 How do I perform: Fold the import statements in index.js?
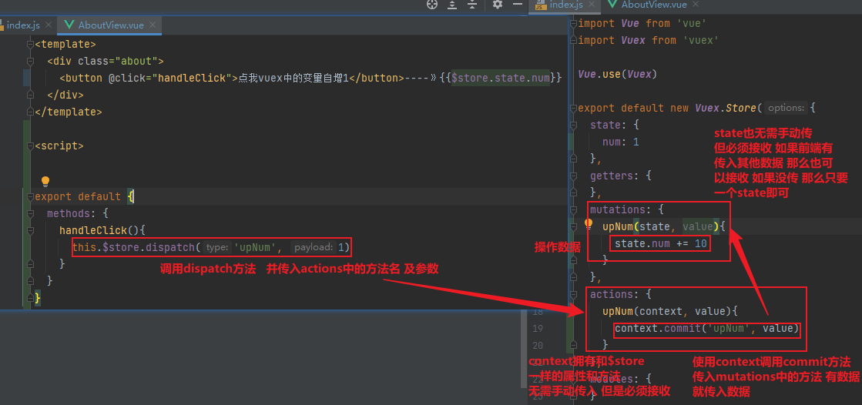[x=573, y=24]
